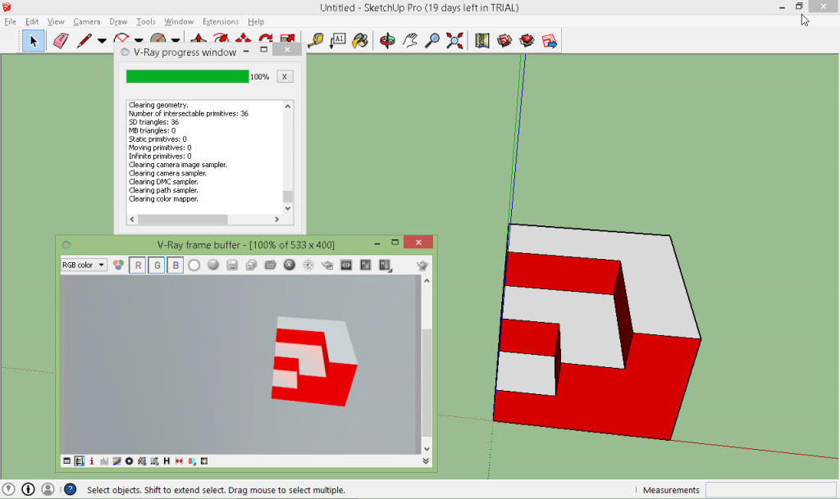
Task: Save the rendered image in the frame buffer
Action: tap(231, 265)
